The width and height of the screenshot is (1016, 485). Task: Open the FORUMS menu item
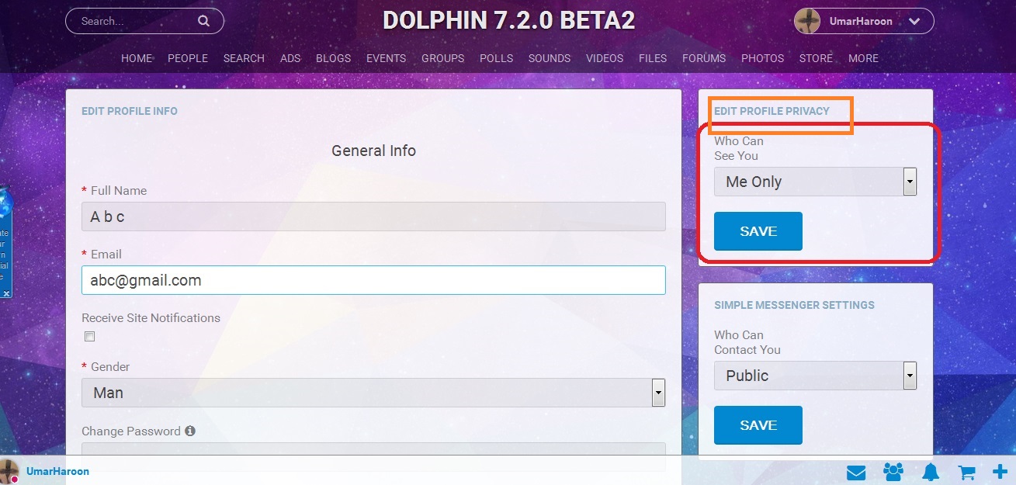[704, 58]
